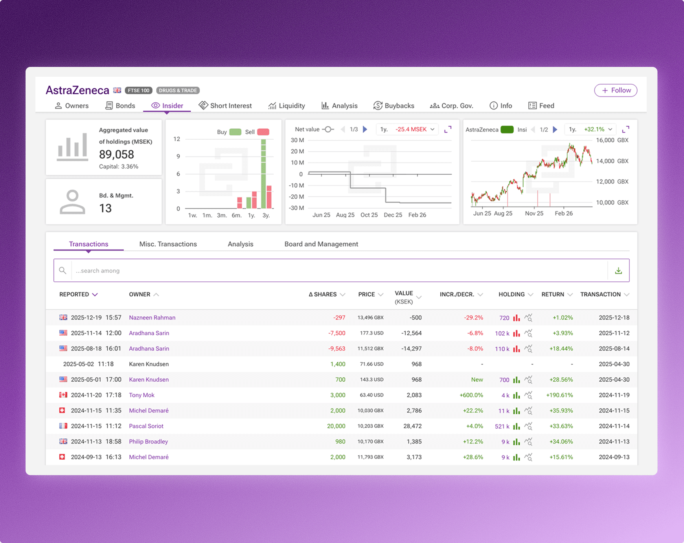The width and height of the screenshot is (684, 543).
Task: Open holding bar chart for Philip Broadley row
Action: 517,441
